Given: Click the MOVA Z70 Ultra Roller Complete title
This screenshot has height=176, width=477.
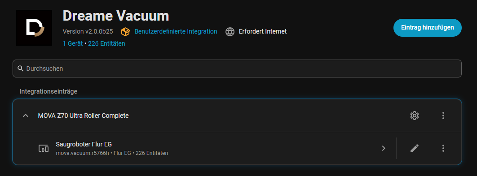Looking at the screenshot, I should point(84,116).
